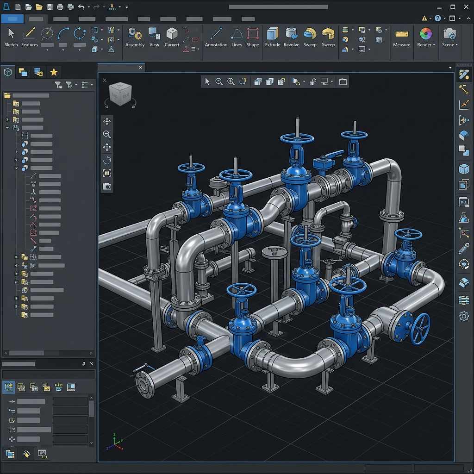Click the Undo arrow in title bar
474x474 pixels.
click(81, 6)
